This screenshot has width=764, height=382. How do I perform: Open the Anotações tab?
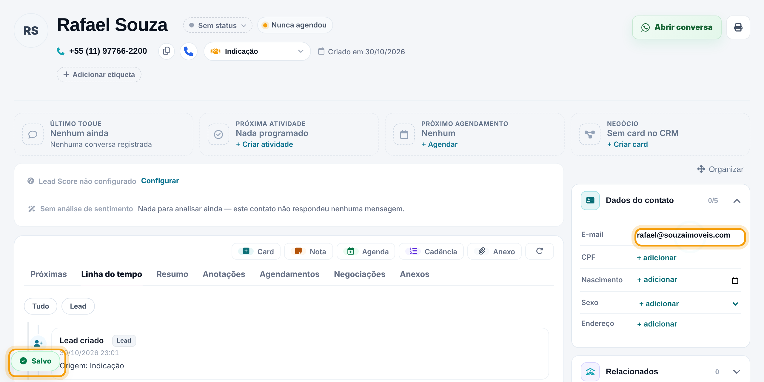(224, 274)
